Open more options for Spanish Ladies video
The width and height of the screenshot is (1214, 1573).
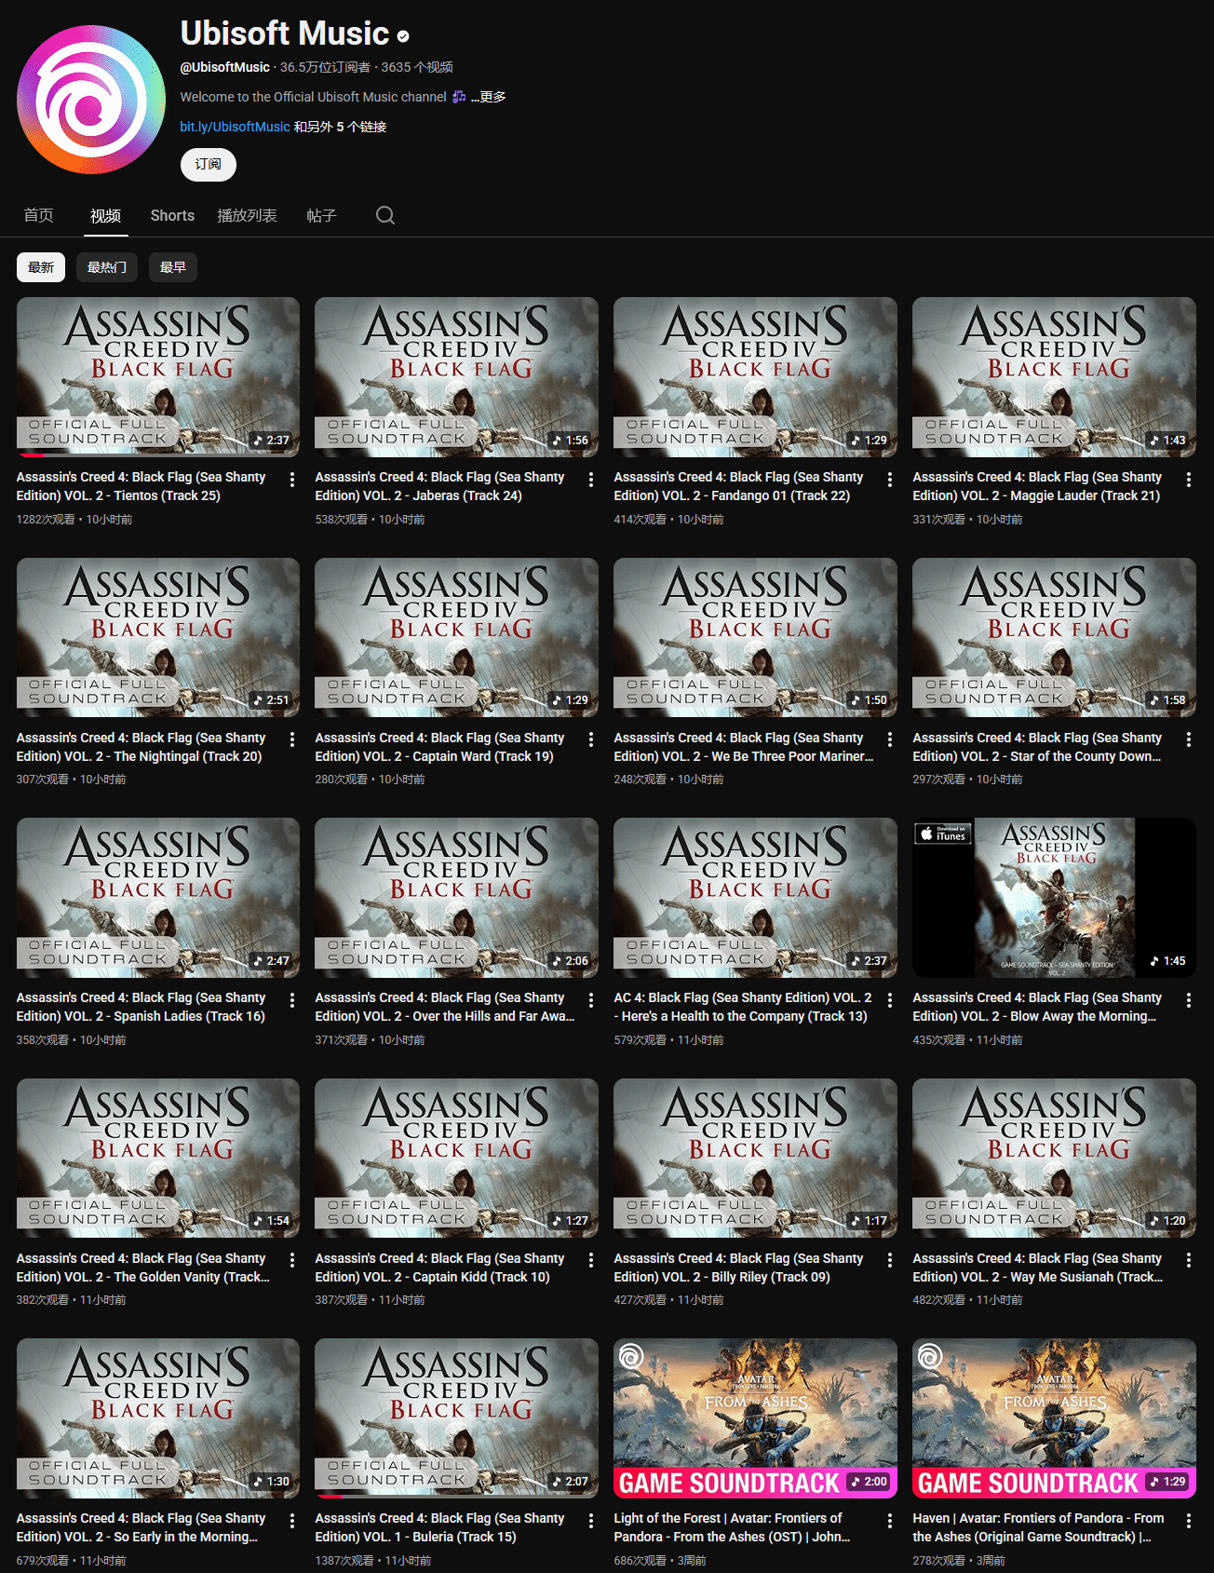292,1000
